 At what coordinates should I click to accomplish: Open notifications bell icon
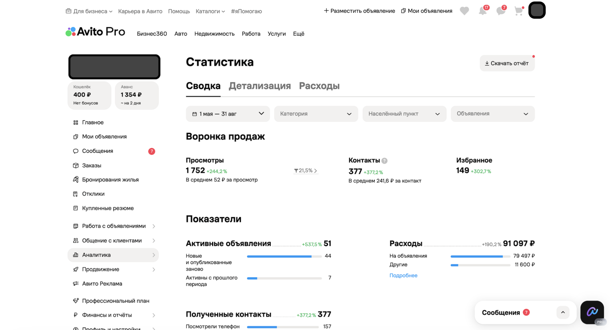click(483, 11)
